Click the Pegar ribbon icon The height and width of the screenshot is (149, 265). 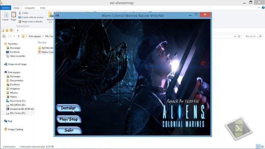pos(14,16)
